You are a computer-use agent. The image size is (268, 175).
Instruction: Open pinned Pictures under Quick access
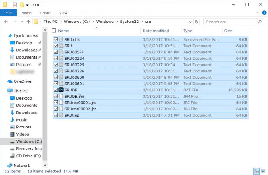24,64
